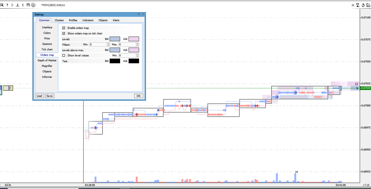This screenshot has width=371, height=189.
Task: Click the play triangle icon in toolbar
Action: (12, 5)
